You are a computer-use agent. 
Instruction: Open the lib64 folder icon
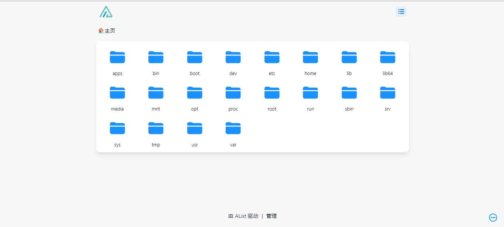pyautogui.click(x=388, y=57)
